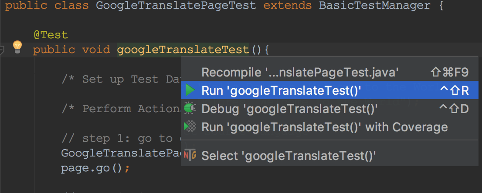Viewport: 482px width, 193px height.
Task: Click the green Debug bug icon
Action: 190,108
